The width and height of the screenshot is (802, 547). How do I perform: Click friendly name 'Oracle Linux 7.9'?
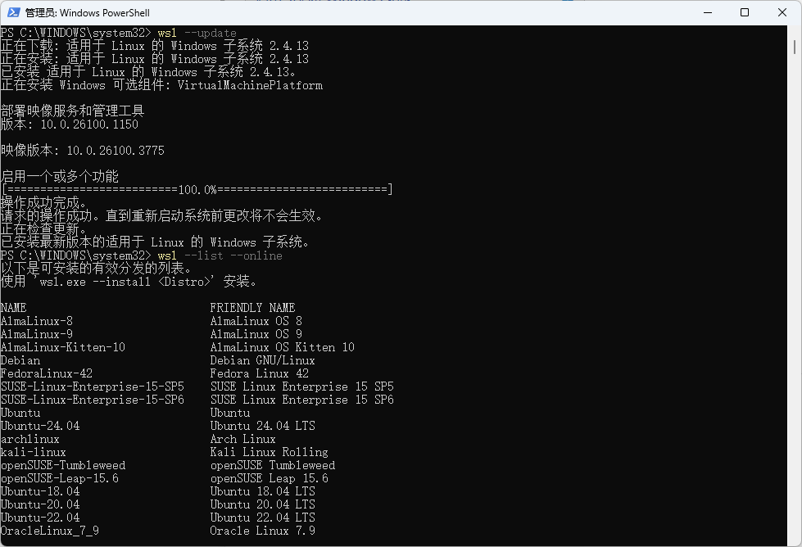coord(262,531)
